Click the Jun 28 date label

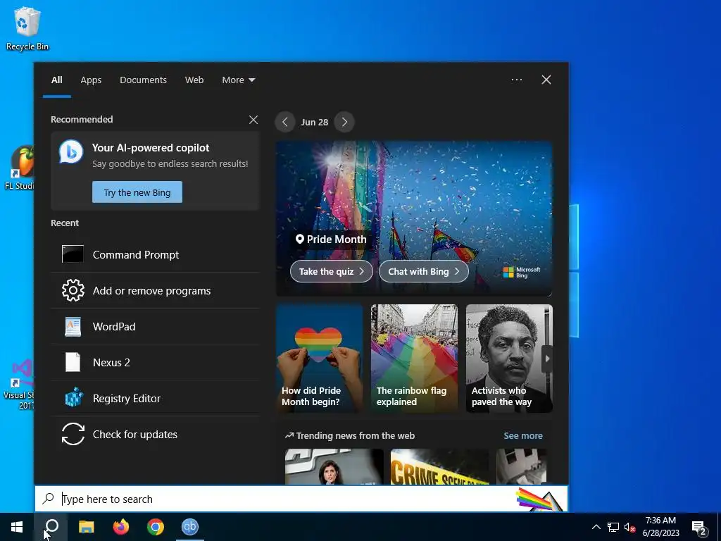pos(315,123)
